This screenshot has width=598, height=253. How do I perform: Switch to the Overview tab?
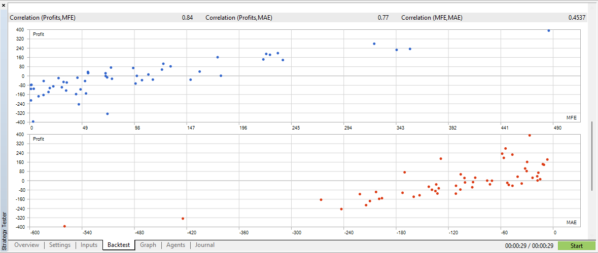tap(26, 245)
